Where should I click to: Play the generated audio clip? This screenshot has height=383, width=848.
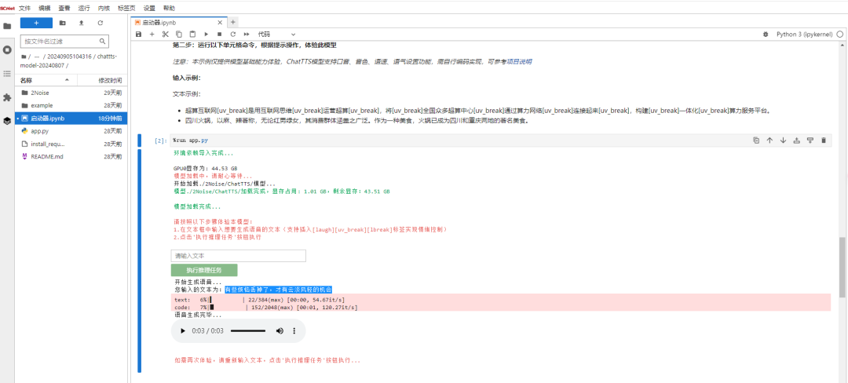click(x=184, y=331)
